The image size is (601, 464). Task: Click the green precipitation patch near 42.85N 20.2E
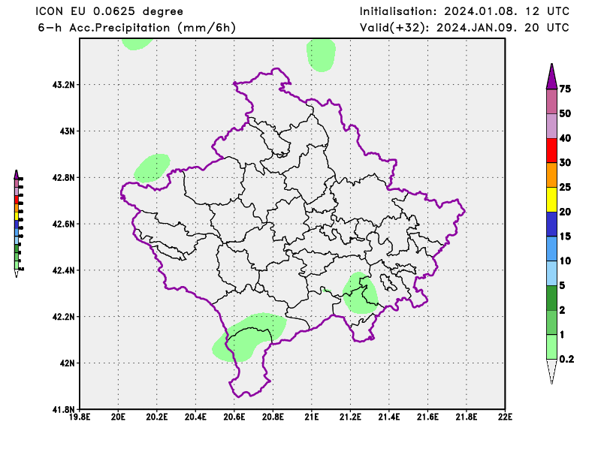click(x=153, y=168)
